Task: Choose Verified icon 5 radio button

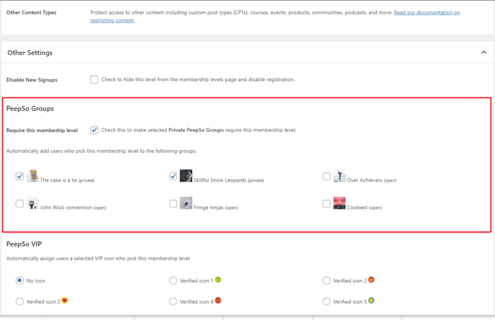Action: click(x=327, y=301)
